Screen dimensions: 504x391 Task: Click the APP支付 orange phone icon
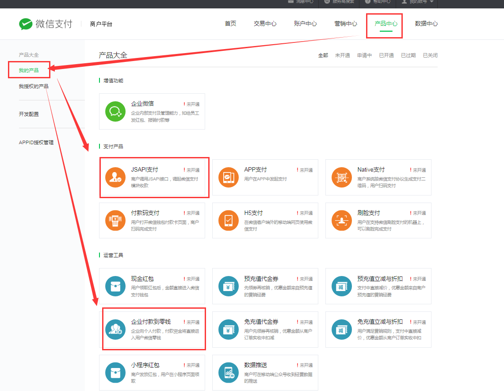click(229, 177)
